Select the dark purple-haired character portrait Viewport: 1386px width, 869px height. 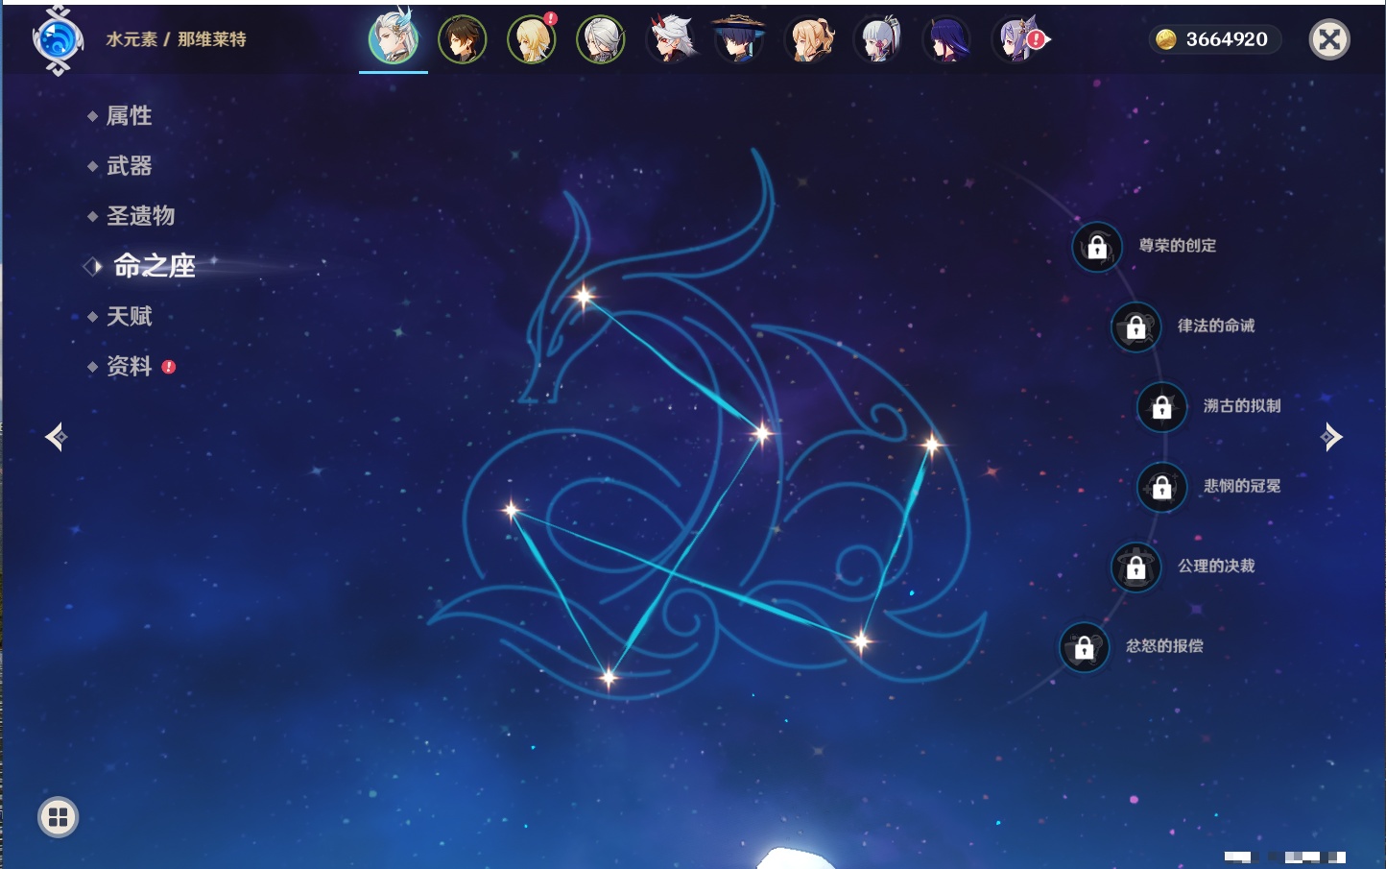coord(946,39)
